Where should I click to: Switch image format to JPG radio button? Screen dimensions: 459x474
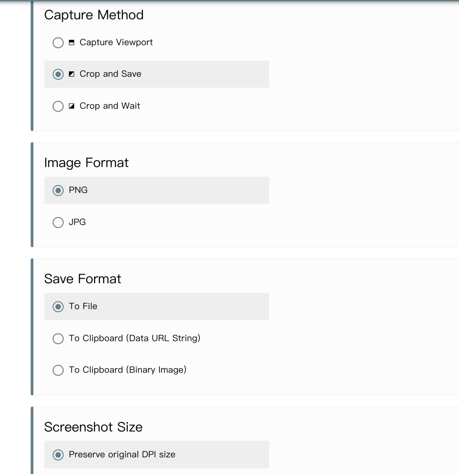[58, 222]
